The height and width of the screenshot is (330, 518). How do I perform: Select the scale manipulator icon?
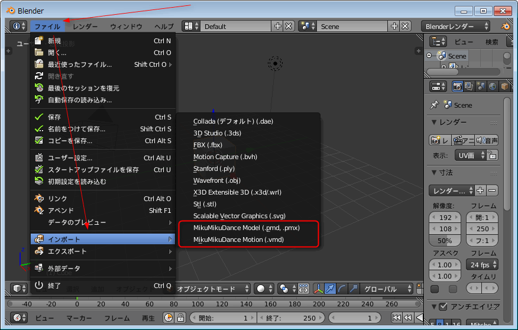coord(354,289)
